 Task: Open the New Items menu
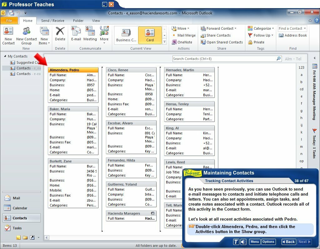coord(44,36)
